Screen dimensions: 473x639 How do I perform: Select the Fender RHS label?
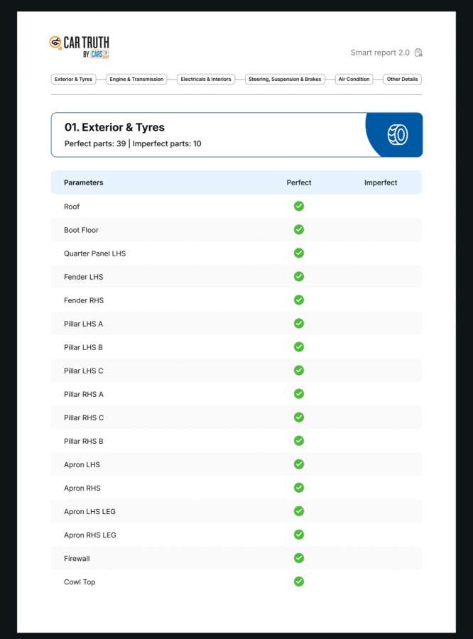click(x=84, y=300)
